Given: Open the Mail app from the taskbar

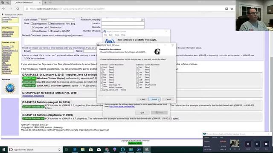Looking at the screenshot, I should [99, 150].
